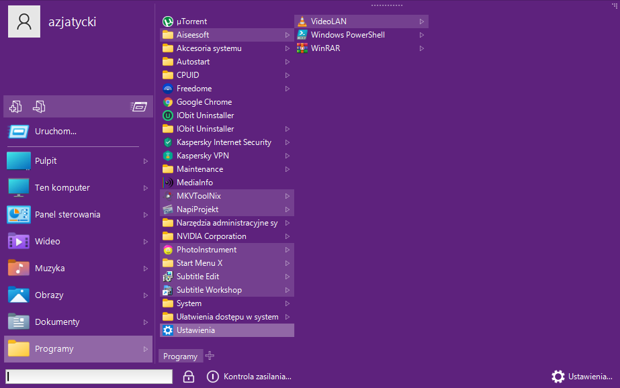Expand the NVIDIA Corporation arrow
620x388 pixels.
pos(287,237)
